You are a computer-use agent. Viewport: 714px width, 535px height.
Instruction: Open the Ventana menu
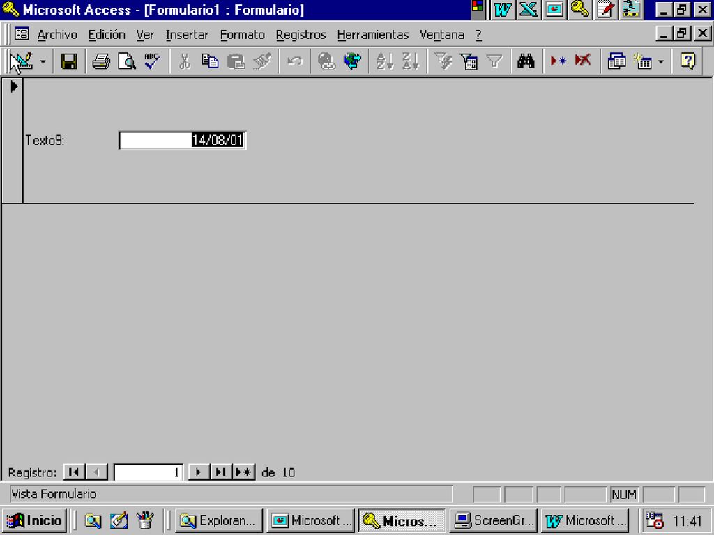[x=442, y=35]
